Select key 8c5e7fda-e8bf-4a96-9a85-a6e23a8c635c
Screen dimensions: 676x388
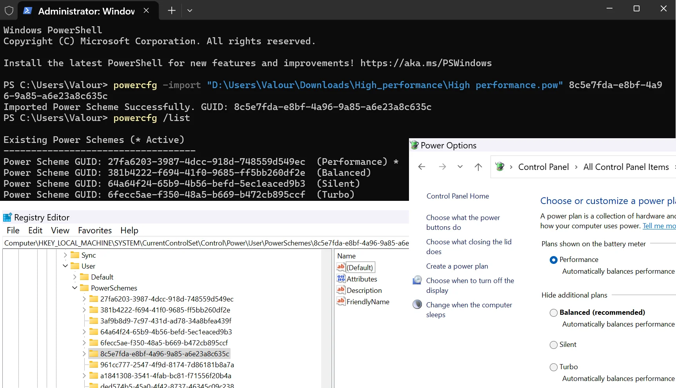coord(165,354)
